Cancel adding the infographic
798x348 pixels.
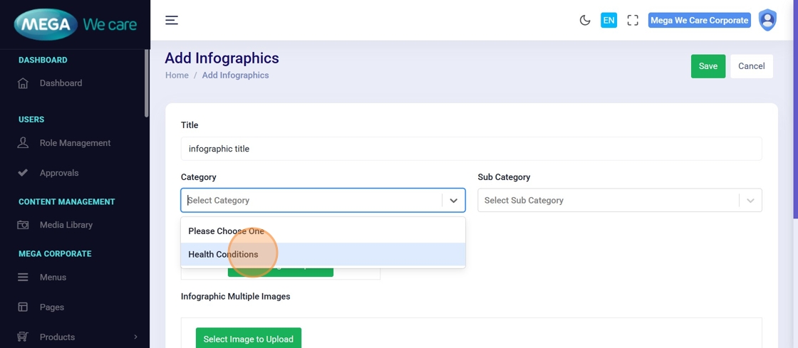(751, 66)
